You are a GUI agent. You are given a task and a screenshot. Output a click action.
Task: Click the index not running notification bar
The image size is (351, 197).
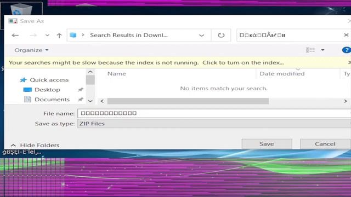[177, 62]
